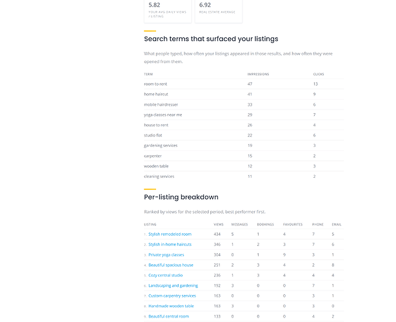The height and width of the screenshot is (322, 396).
Task: Open the Custom carpentry services listing
Action: (172, 296)
